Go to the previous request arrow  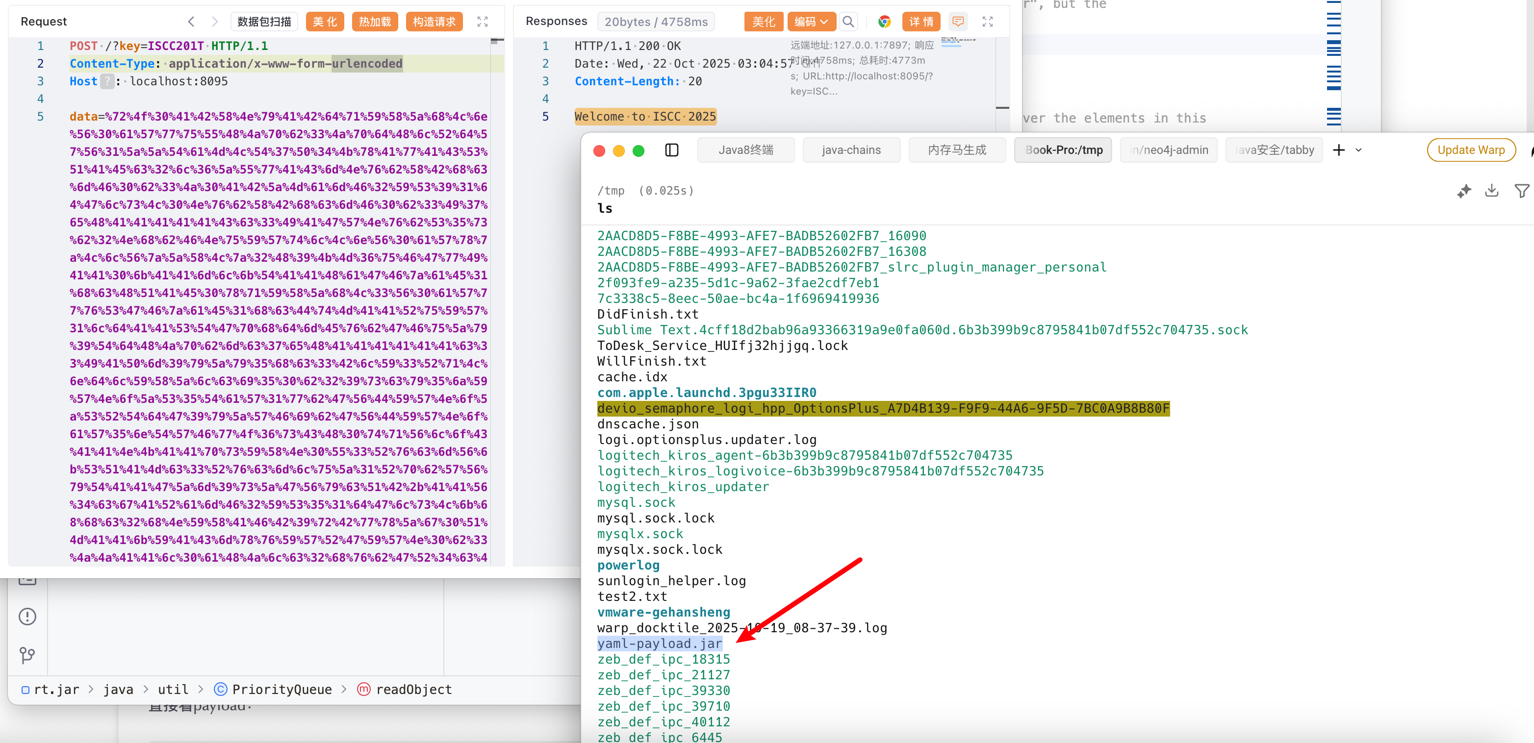[x=191, y=22]
